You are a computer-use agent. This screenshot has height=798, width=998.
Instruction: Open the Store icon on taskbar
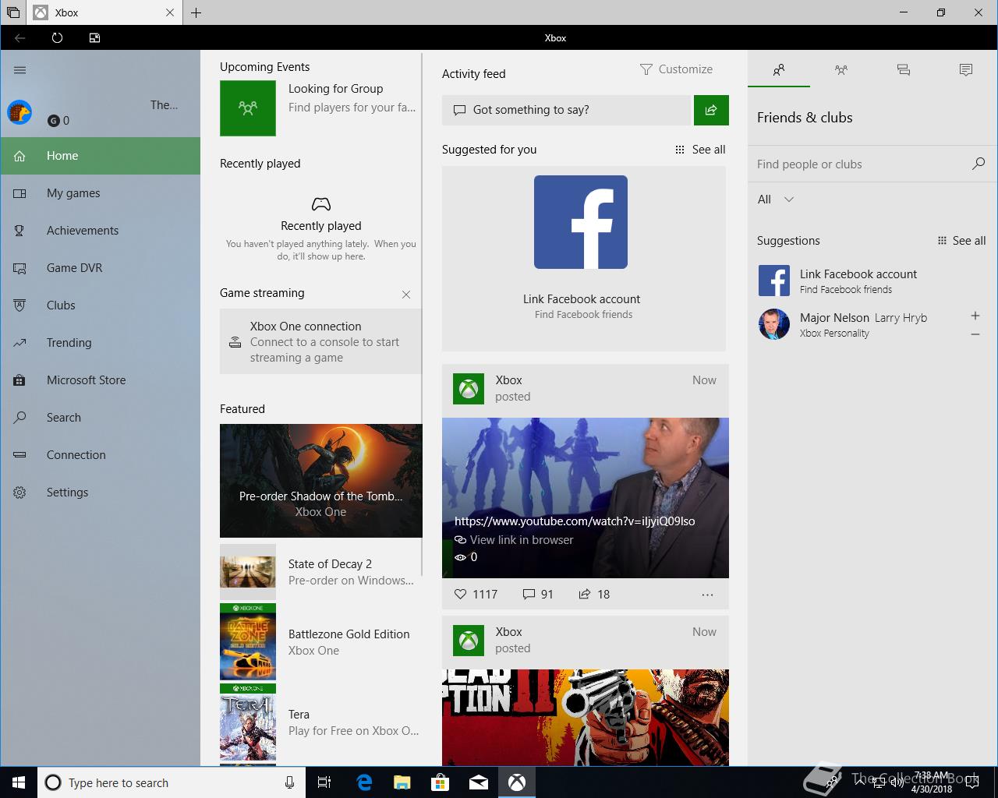coord(441,782)
